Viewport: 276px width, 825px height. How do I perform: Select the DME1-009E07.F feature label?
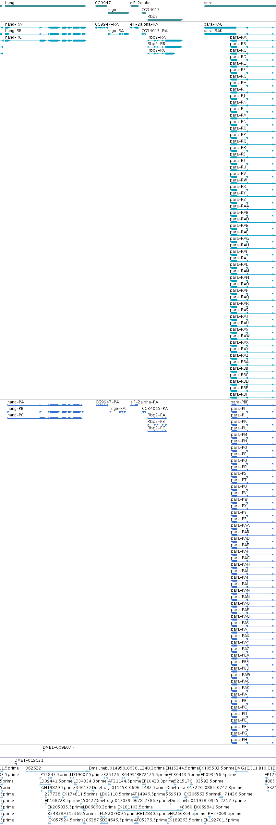tap(59, 747)
